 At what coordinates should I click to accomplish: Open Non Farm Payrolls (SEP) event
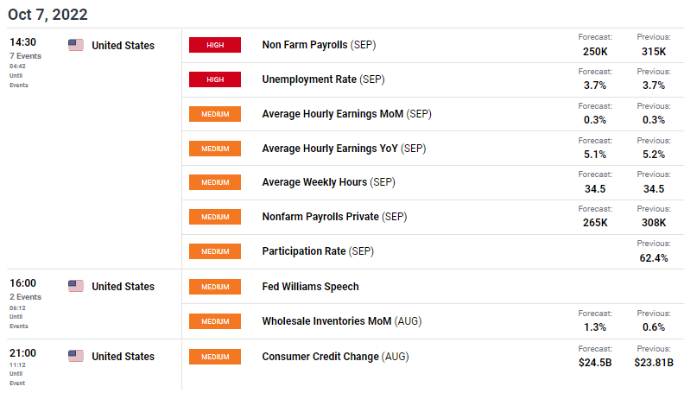[x=319, y=45]
